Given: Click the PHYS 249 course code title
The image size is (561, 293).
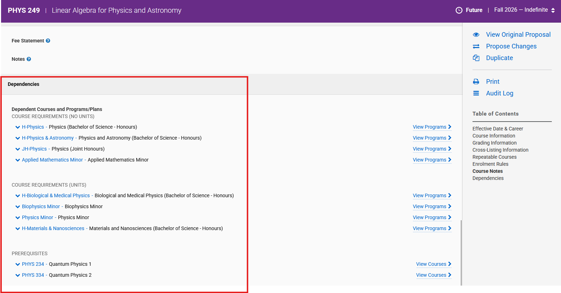Looking at the screenshot, I should tap(24, 10).
